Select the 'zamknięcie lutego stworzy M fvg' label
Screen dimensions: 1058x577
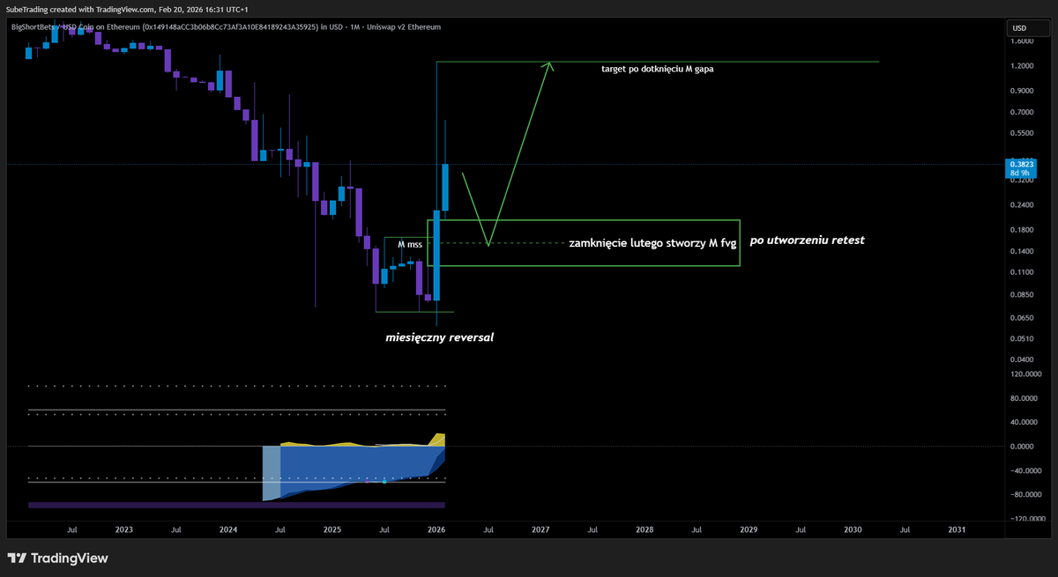coord(652,242)
